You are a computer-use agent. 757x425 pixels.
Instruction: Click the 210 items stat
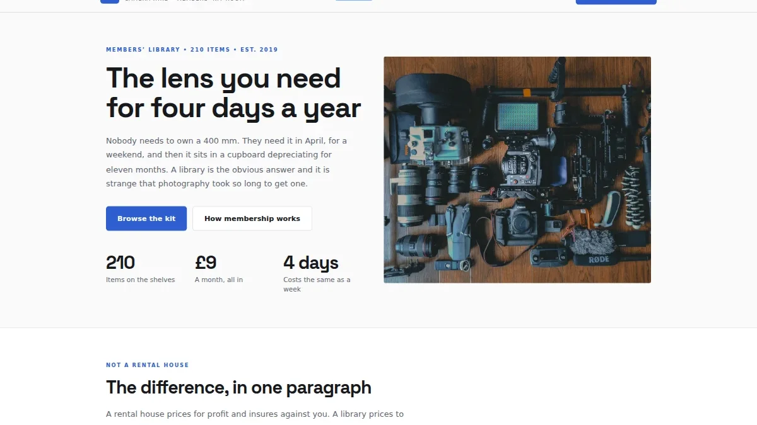141,269
